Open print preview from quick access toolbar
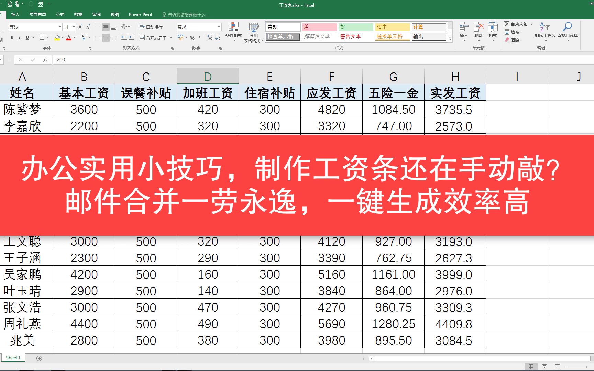The image size is (594, 371). [9, 4]
